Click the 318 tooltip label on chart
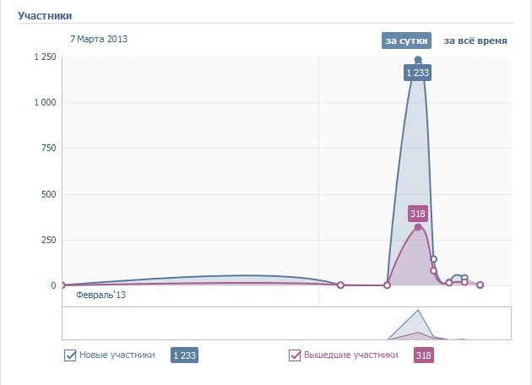This screenshot has height=385, width=532. [x=418, y=214]
